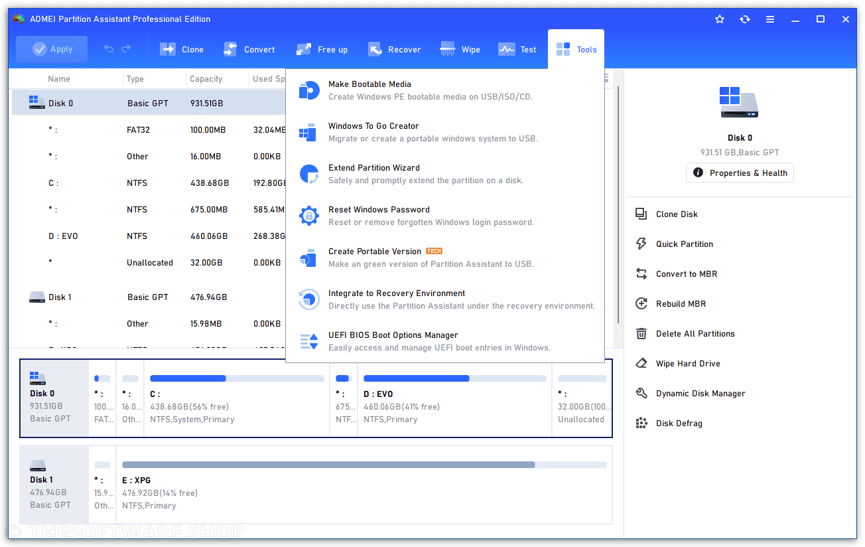Choose Reset Windows Password

[445, 216]
